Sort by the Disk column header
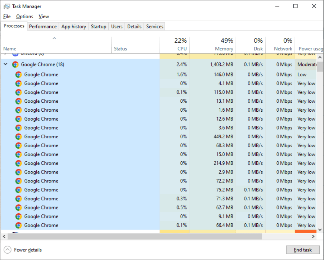324x260 pixels. (x=251, y=45)
